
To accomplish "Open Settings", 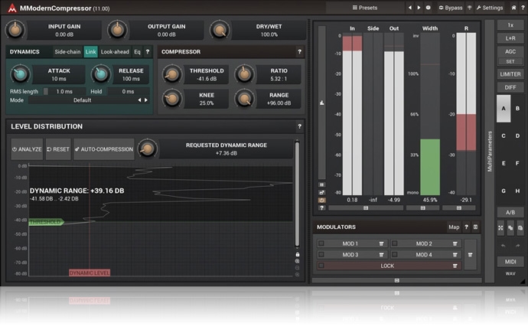I will point(489,8).
